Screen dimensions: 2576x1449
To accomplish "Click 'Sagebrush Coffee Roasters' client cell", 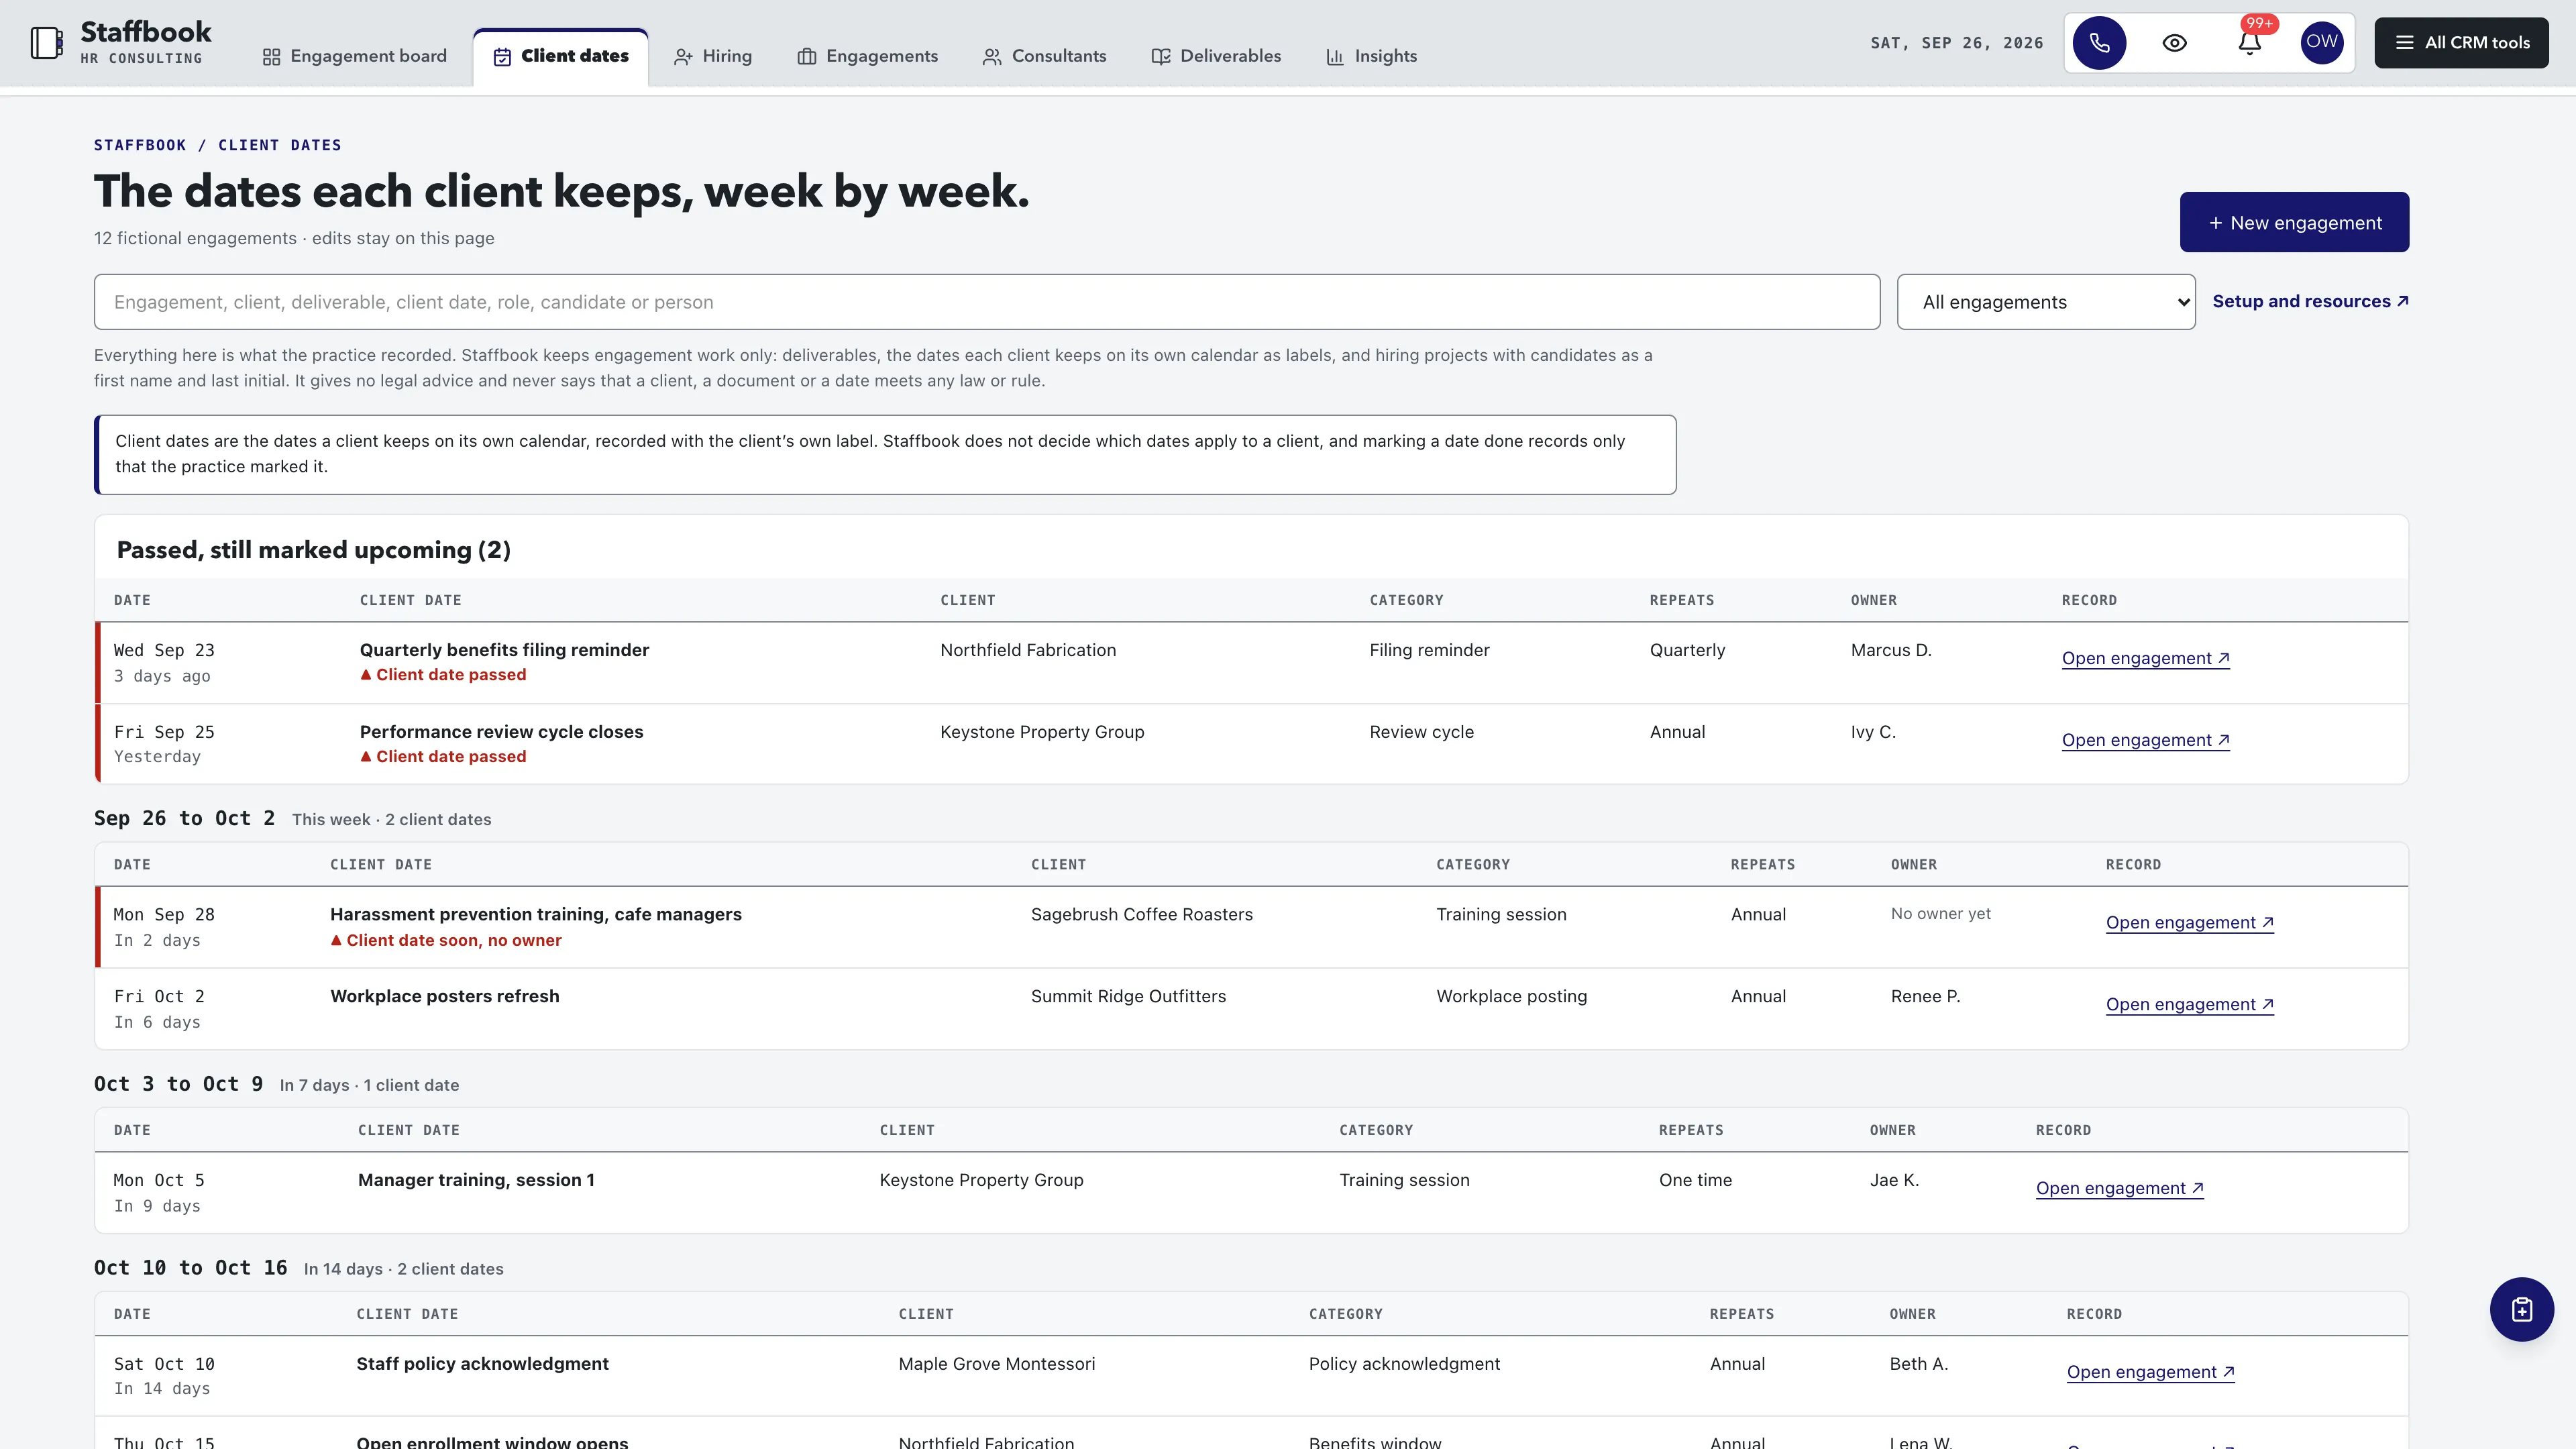I will tap(1141, 914).
